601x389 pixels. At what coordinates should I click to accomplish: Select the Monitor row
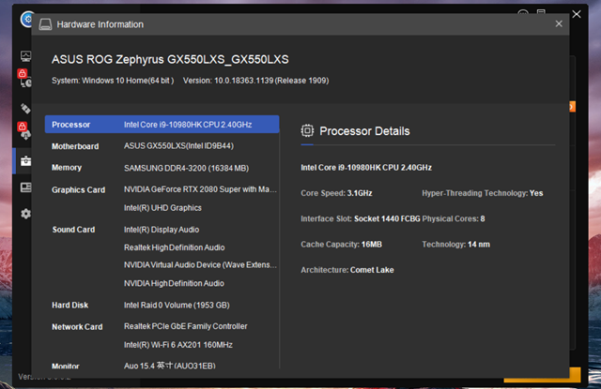(x=162, y=366)
